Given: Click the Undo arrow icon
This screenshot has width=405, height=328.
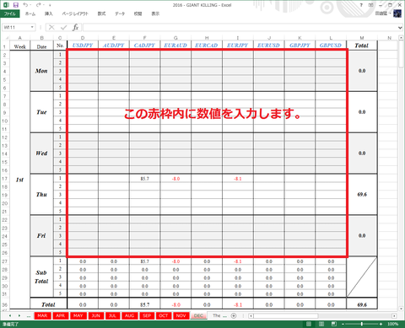Looking at the screenshot, I should tap(25, 5).
